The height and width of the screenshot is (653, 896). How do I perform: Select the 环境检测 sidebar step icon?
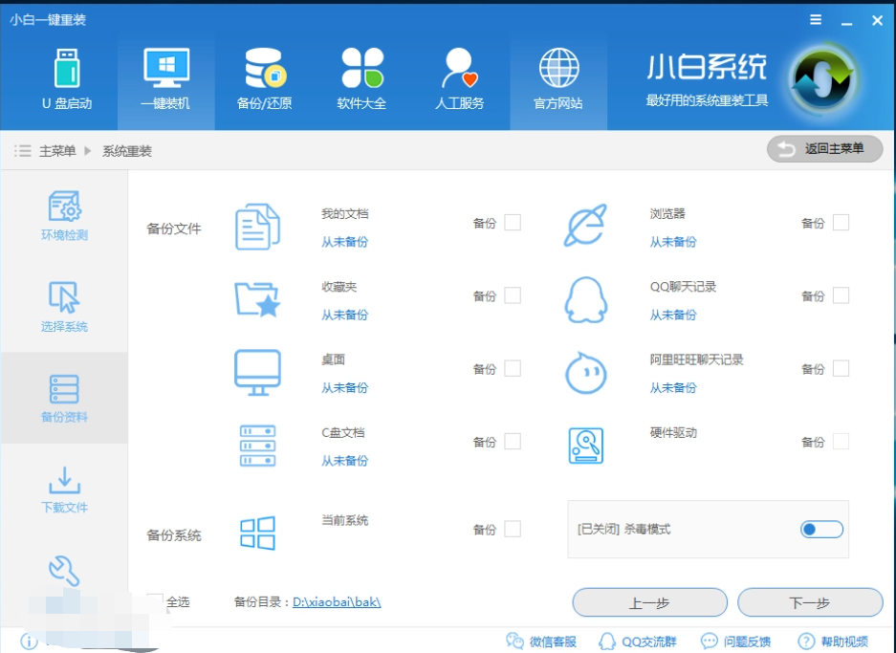tap(65, 207)
